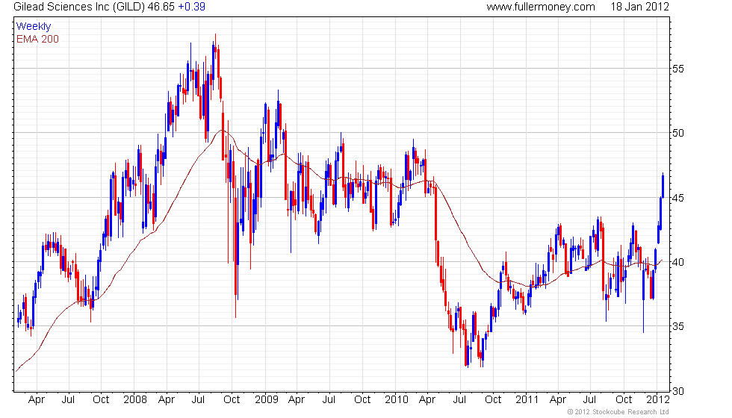Click the 2008 year marker on timeline
The width and height of the screenshot is (732, 418).
135,400
